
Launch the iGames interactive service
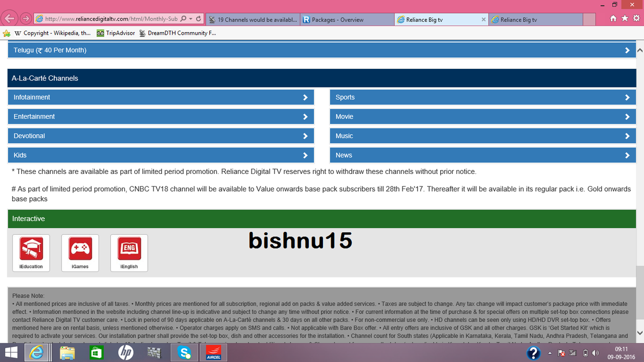tap(80, 253)
